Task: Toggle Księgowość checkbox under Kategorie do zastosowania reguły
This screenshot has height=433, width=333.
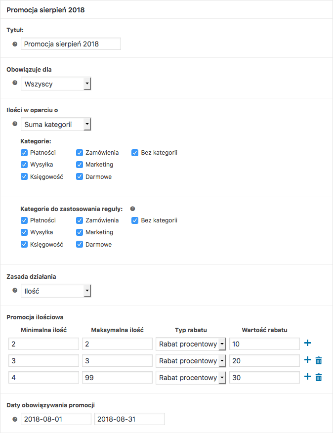Action: coord(24,244)
